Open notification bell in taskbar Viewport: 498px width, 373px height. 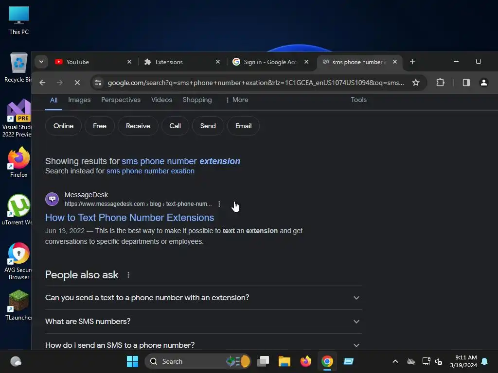click(x=484, y=361)
